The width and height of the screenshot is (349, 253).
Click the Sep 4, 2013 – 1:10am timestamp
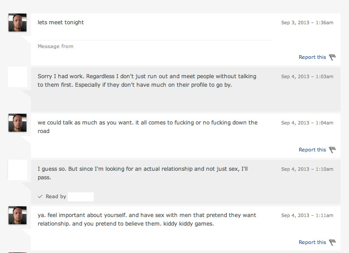307,169
